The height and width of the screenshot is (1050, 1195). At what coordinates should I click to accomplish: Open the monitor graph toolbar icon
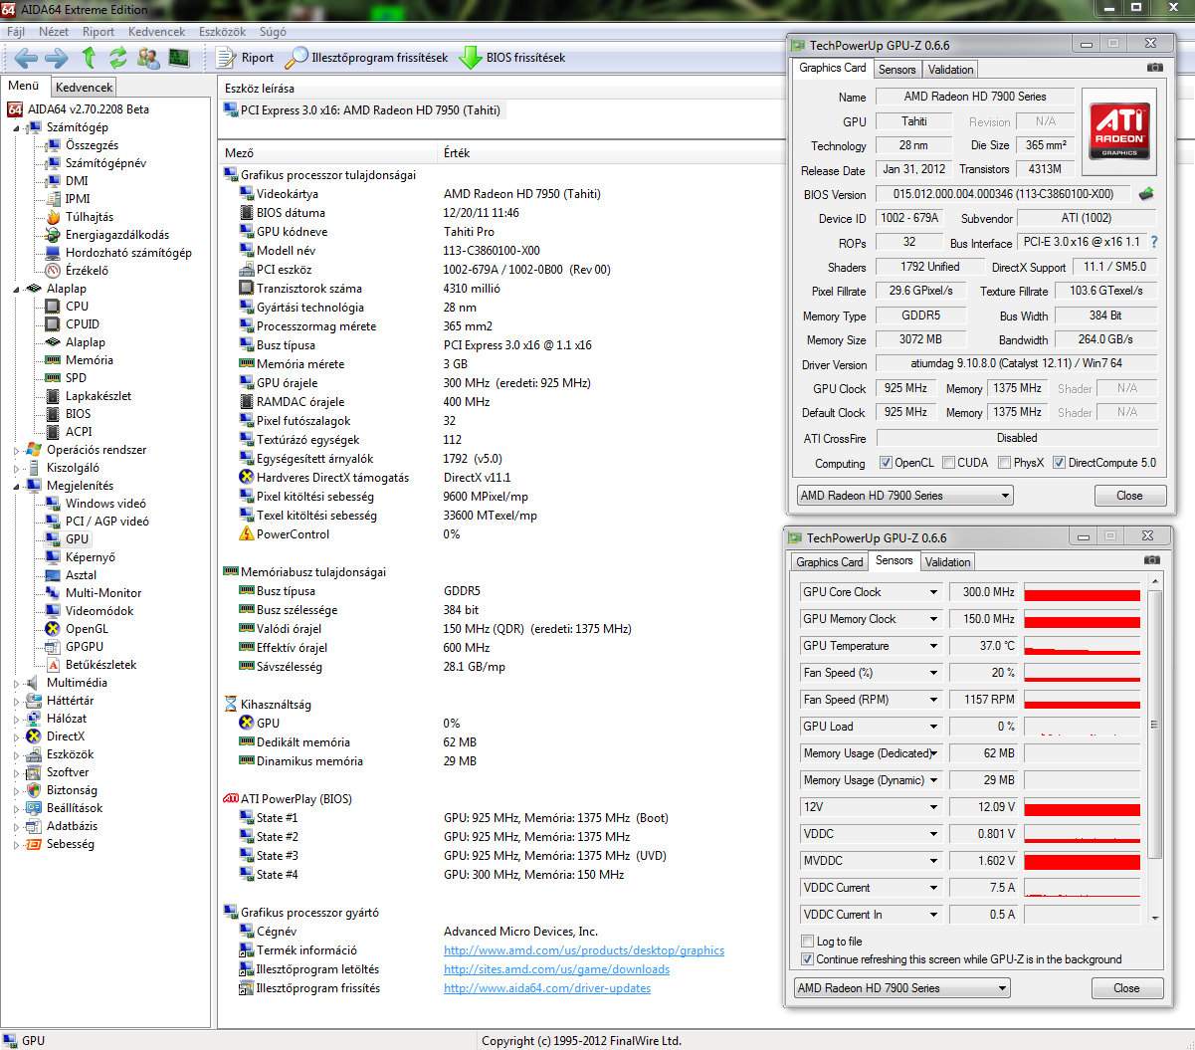click(178, 57)
